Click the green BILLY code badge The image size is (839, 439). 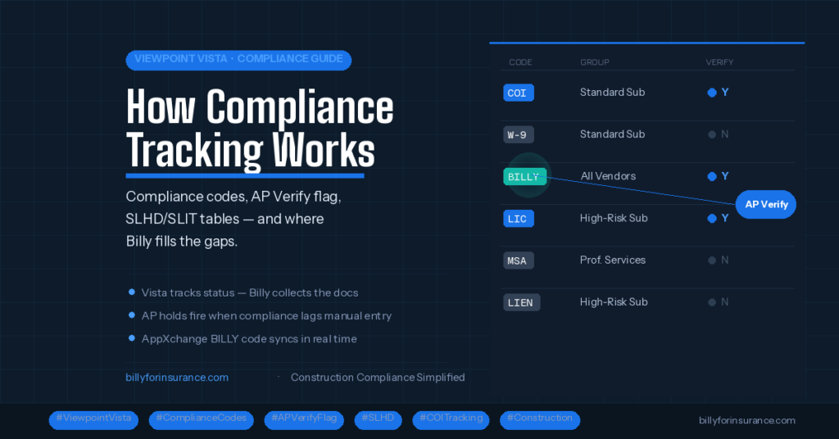tap(524, 176)
